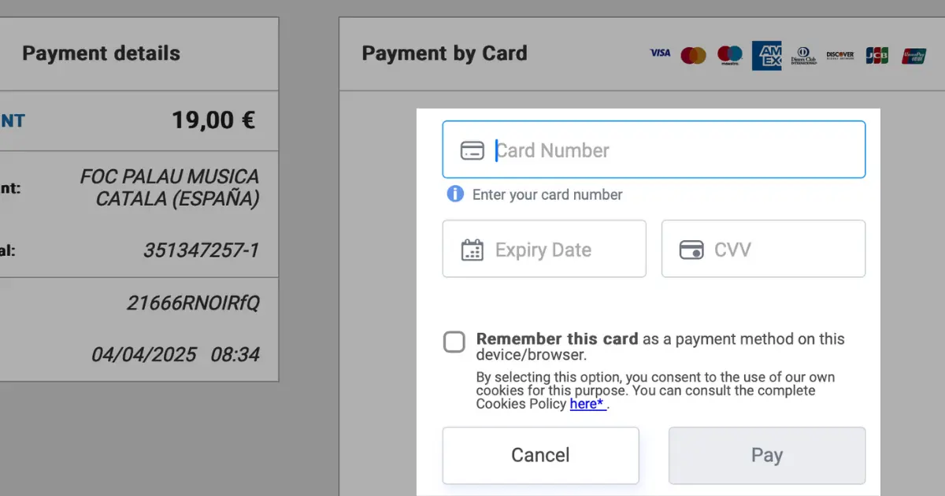Cancel the card payment
Screen dimensions: 945x496
pos(540,455)
